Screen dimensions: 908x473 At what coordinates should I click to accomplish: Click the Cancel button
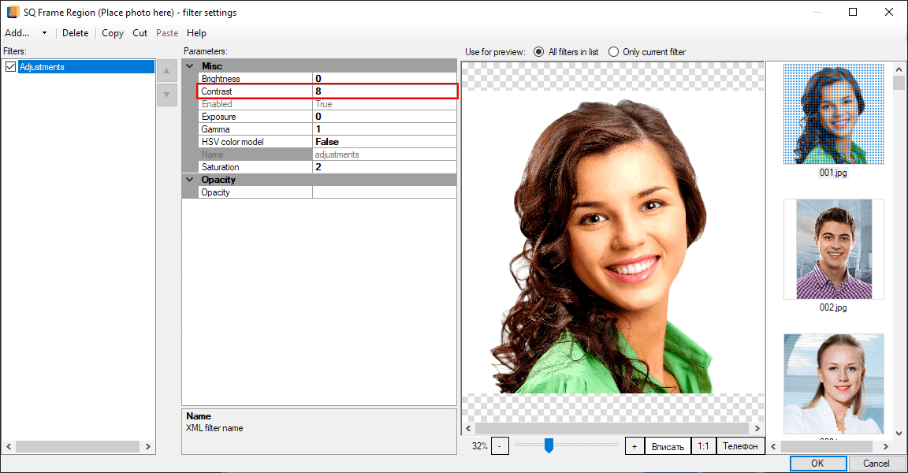point(876,464)
